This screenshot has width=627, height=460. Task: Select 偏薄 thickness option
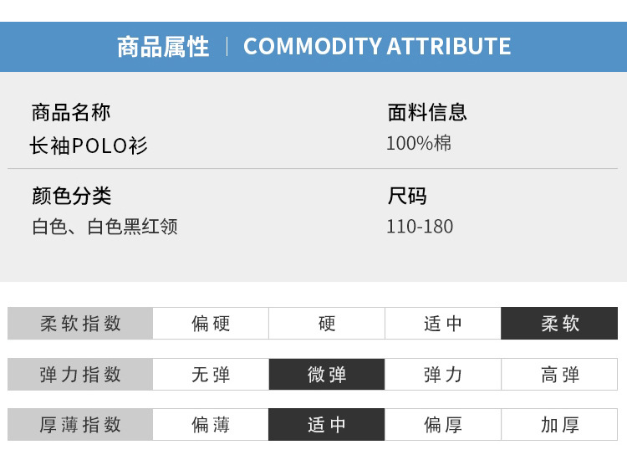point(211,425)
